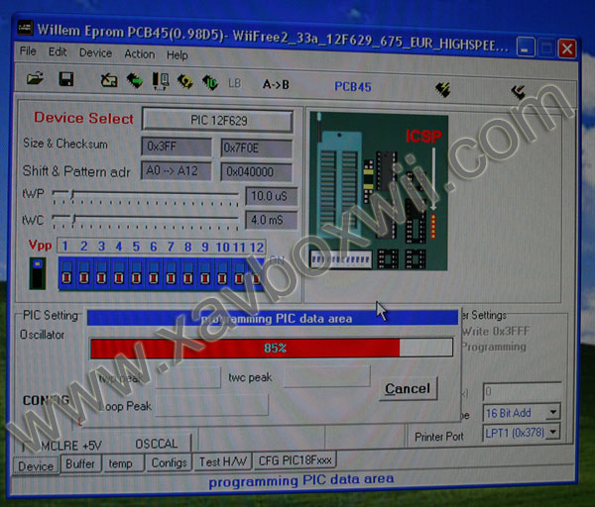Screen dimensions: 595x507
Task: Click the Loop Peak field
Action: pyautogui.click(x=212, y=405)
